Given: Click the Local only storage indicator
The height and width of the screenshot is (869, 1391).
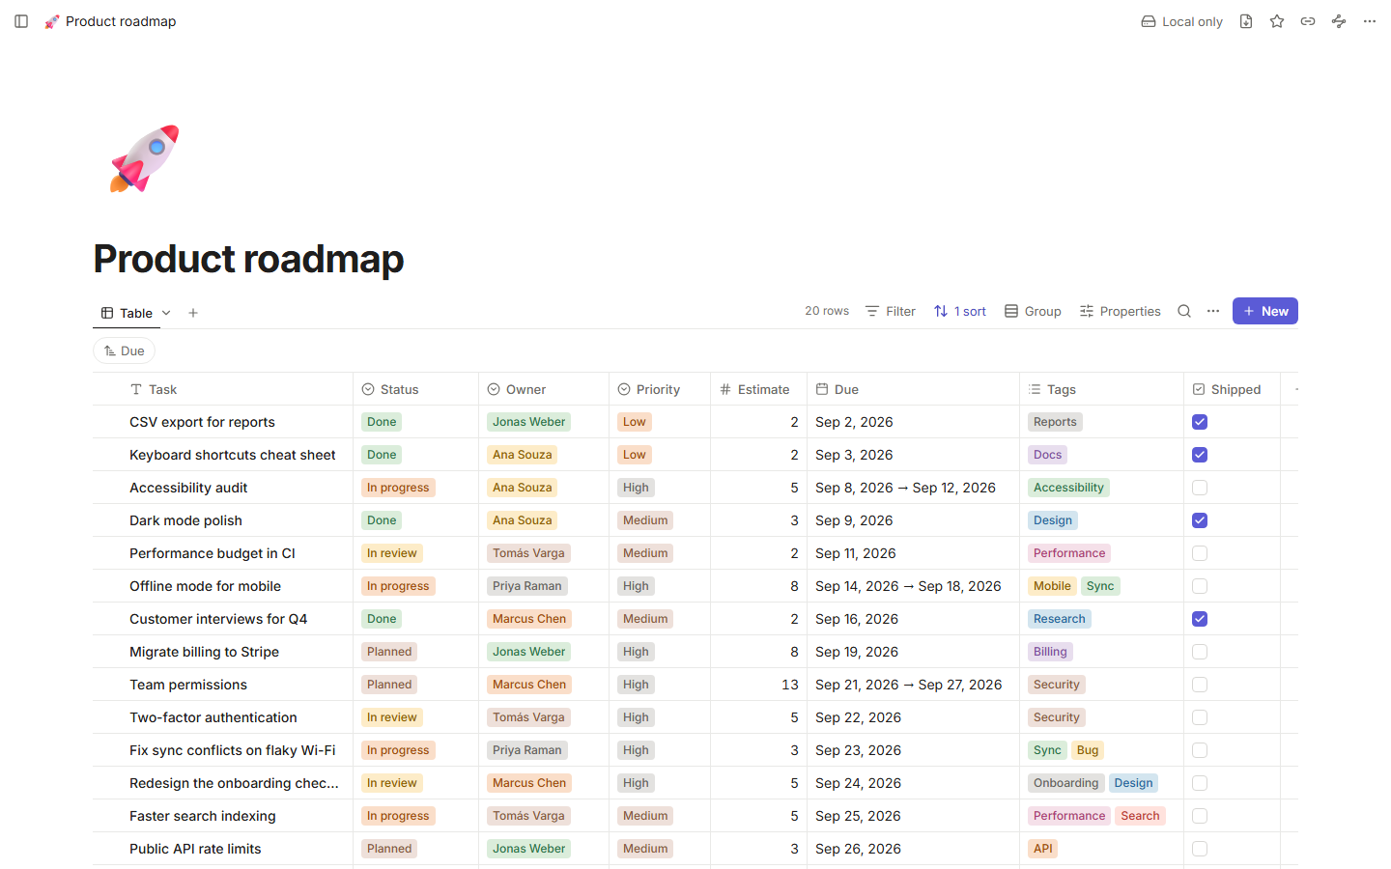Looking at the screenshot, I should 1181,21.
